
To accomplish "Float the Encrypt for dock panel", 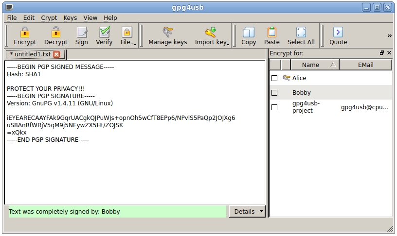I will (382, 53).
